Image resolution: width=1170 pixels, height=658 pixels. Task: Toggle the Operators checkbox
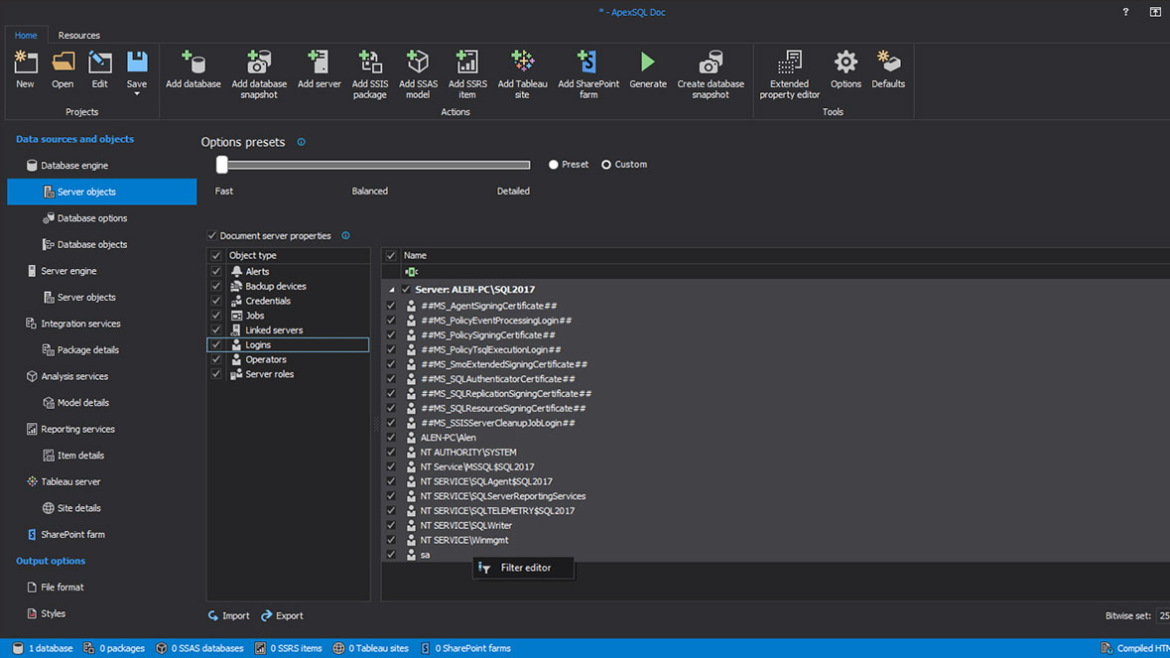click(216, 359)
